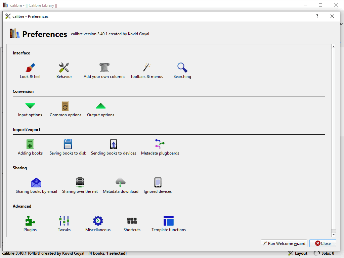Click the Interface section heading

(21, 53)
